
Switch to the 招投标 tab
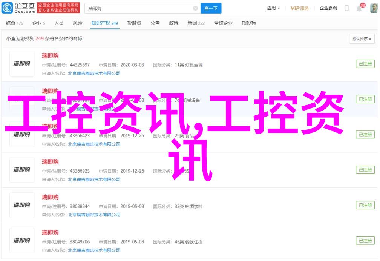coord(249,23)
